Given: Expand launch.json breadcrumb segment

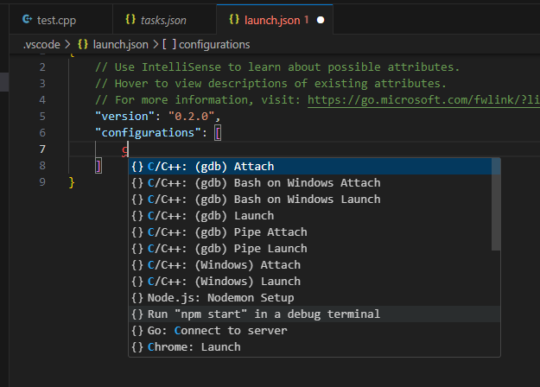Looking at the screenshot, I should [118, 43].
